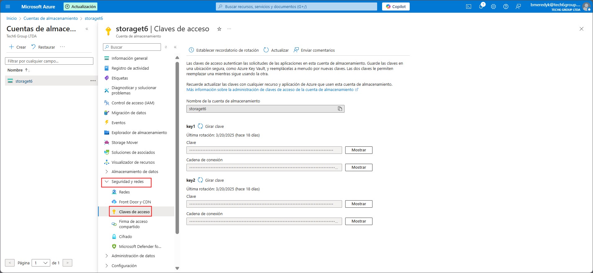593x273 pixels.
Task: Click Actualizar in the command bar
Action: 276,50
